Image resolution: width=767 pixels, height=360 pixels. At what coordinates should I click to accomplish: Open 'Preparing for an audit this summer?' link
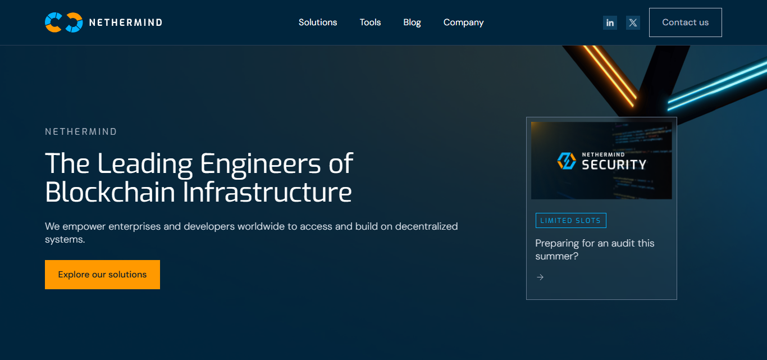pos(595,249)
